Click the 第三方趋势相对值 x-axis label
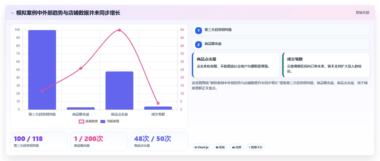This screenshot has height=161, width=380. tap(42, 114)
